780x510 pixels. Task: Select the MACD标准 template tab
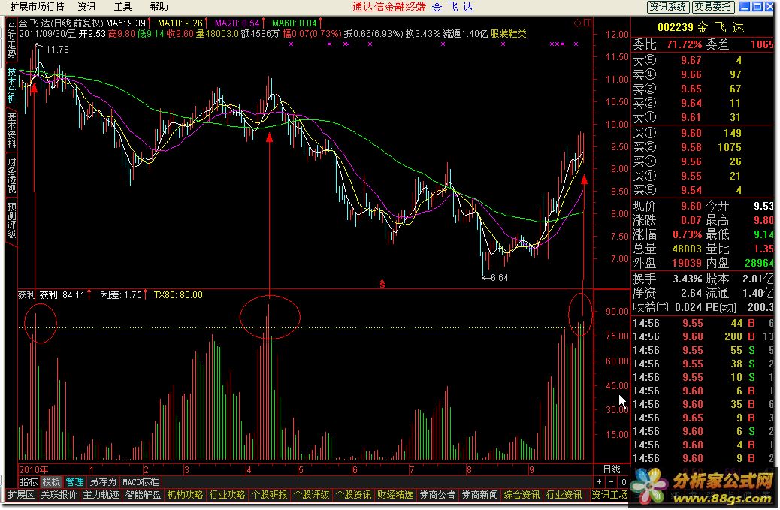[141, 481]
